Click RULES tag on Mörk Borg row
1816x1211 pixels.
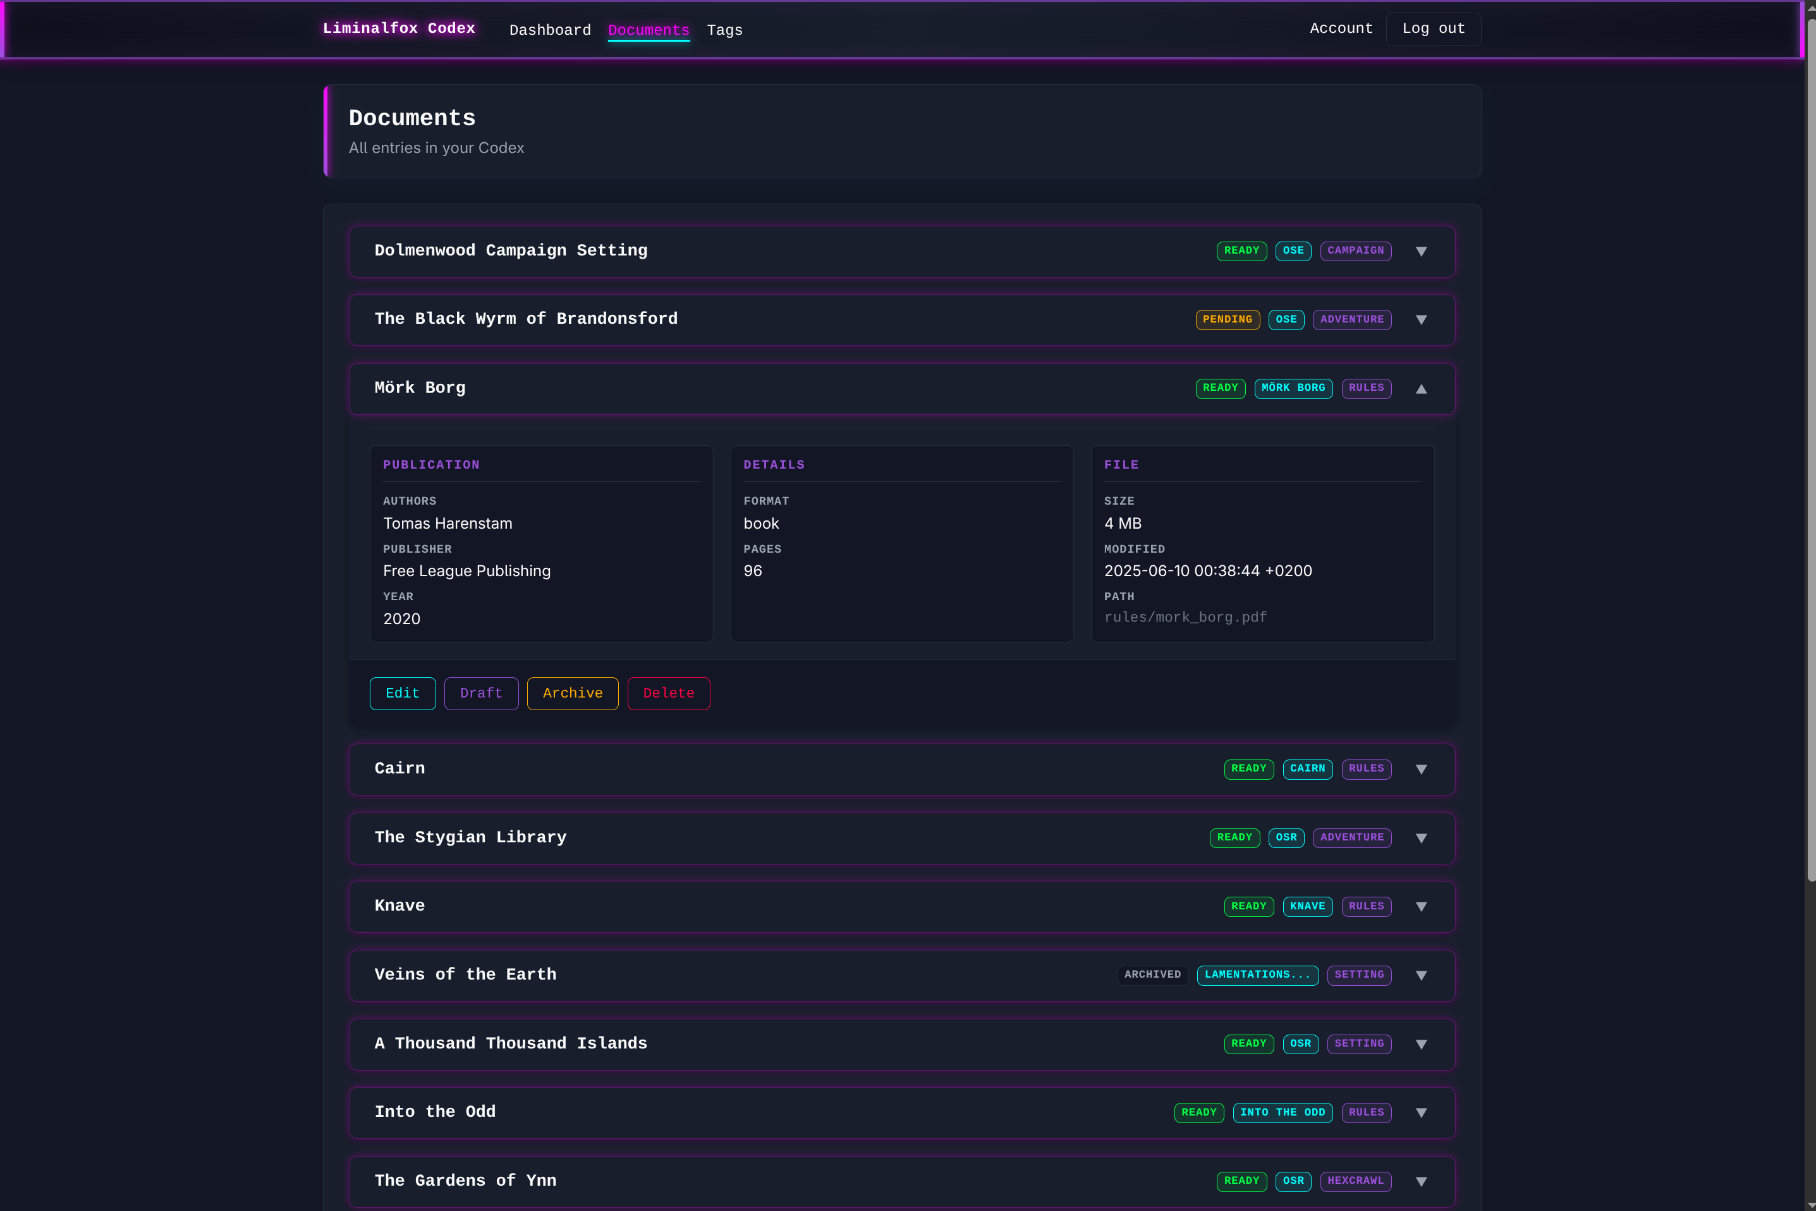tap(1366, 388)
